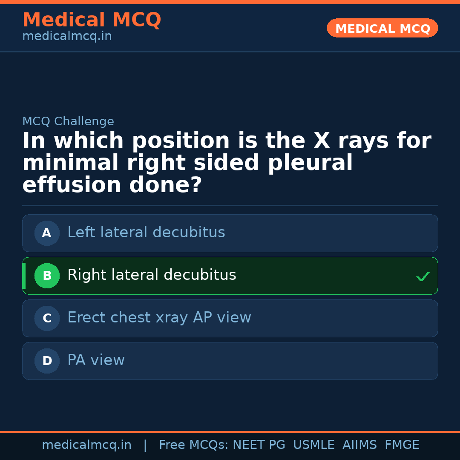This screenshot has width=460, height=460.
Task: Choose Erect chest xray AP view option
Action: coord(159,318)
